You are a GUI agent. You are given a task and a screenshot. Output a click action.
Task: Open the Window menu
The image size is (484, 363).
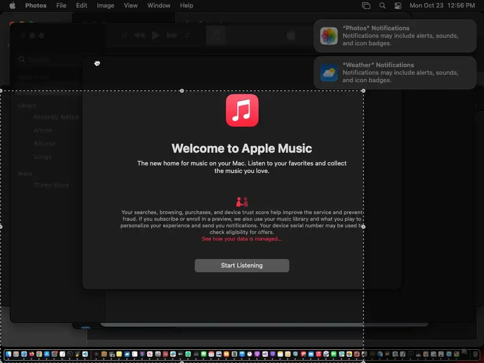point(159,5)
